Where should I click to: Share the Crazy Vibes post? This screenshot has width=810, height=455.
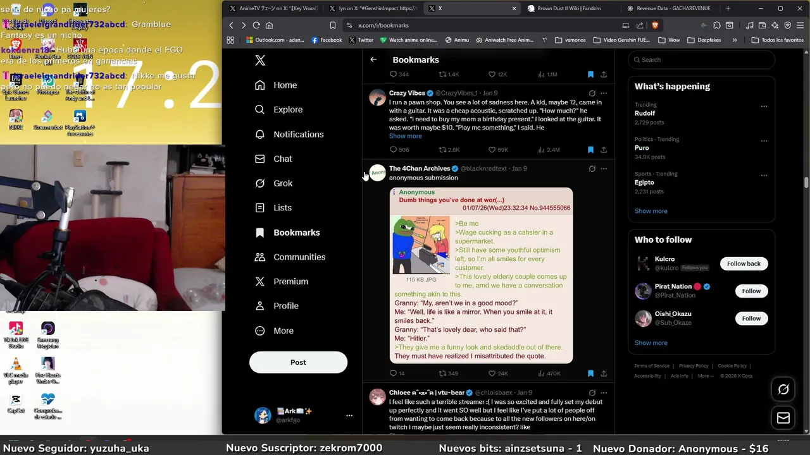pyautogui.click(x=604, y=150)
